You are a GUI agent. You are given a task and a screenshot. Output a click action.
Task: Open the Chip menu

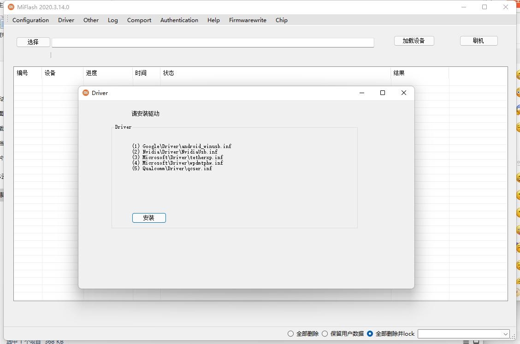click(281, 20)
